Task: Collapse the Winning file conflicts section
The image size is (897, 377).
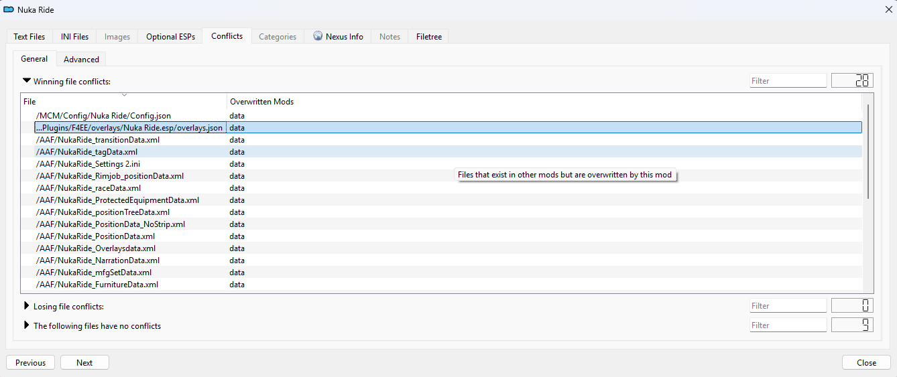Action: 27,81
